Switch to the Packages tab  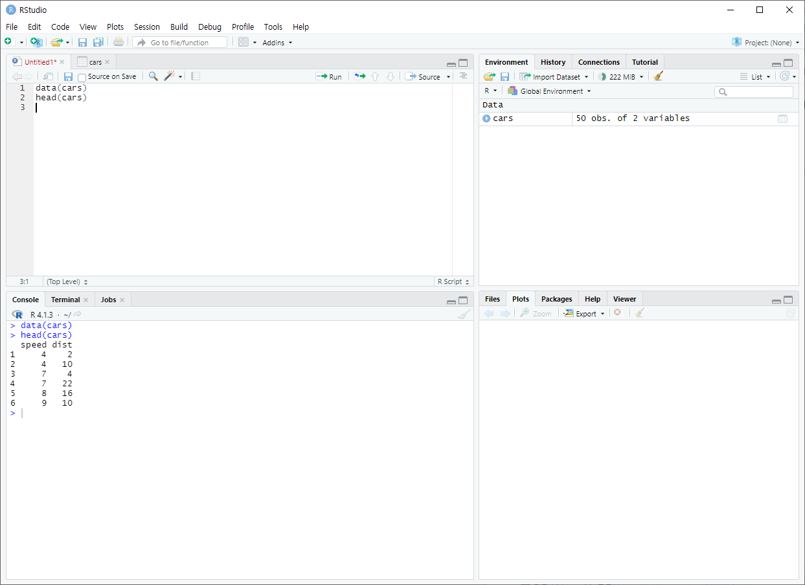click(x=557, y=299)
